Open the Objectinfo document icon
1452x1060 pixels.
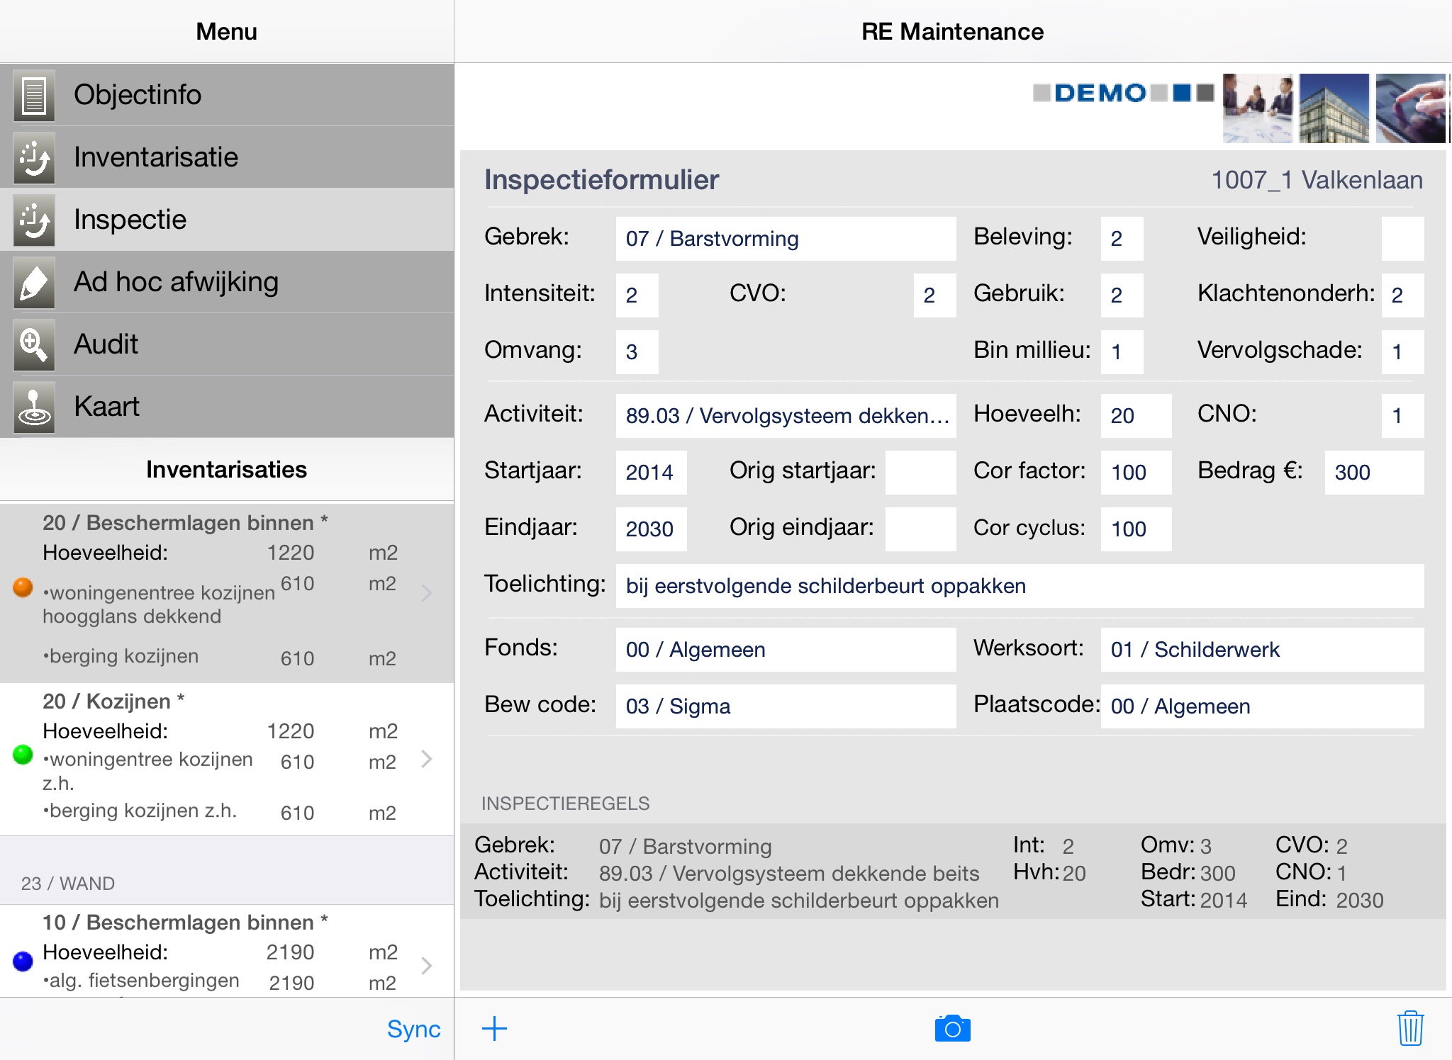click(33, 95)
